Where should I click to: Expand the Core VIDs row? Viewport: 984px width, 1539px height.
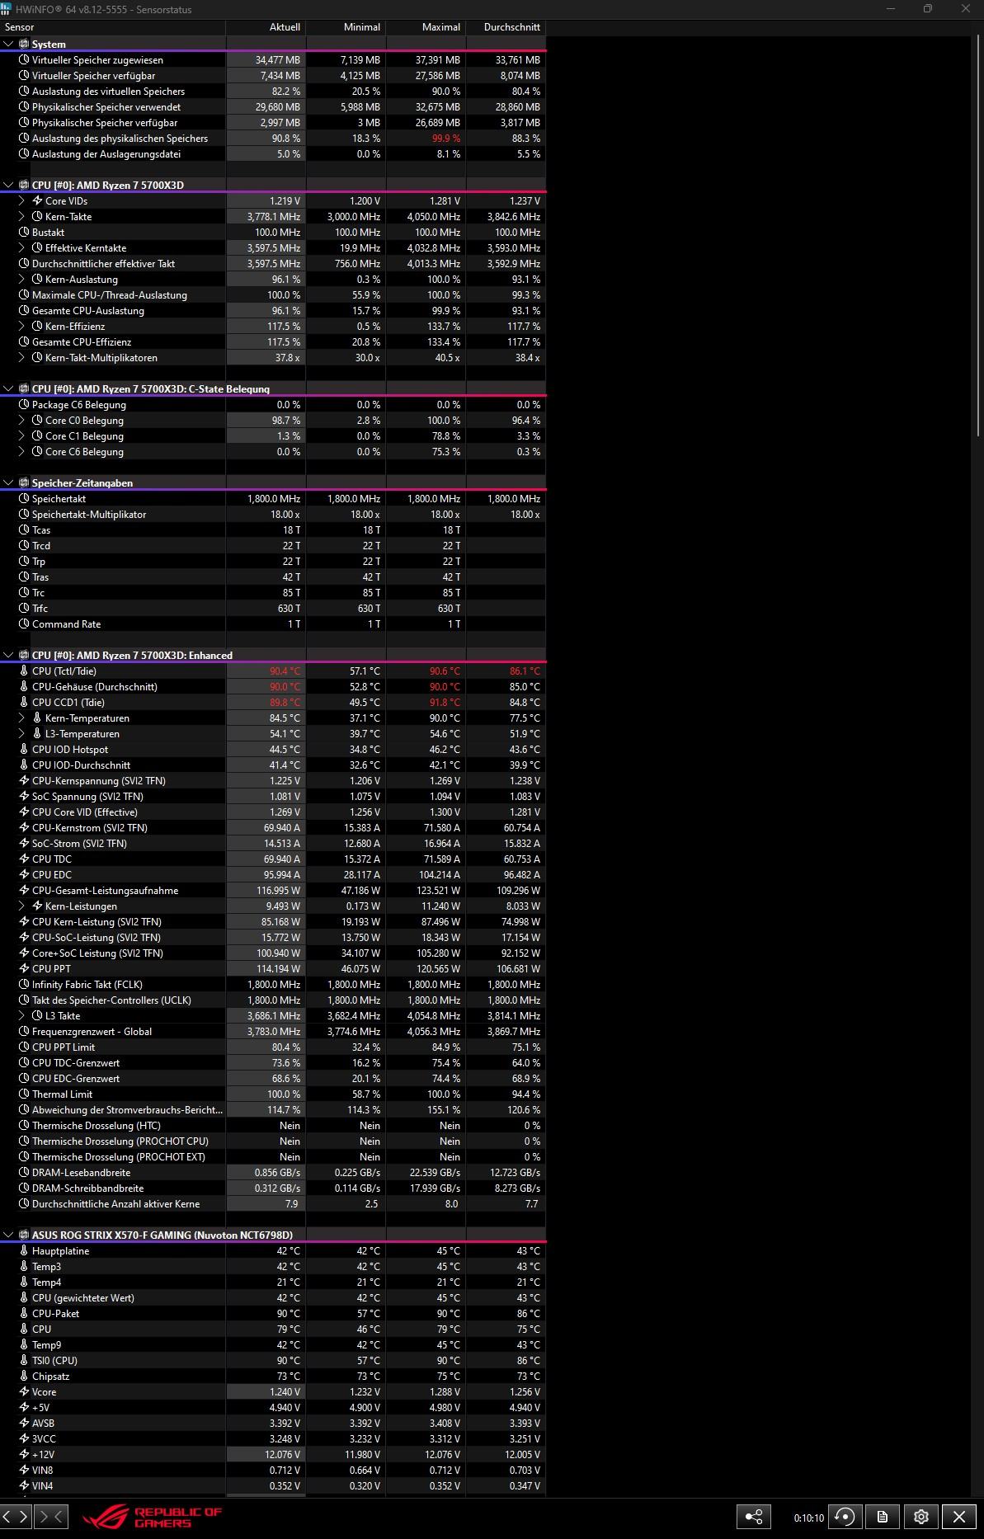[21, 200]
